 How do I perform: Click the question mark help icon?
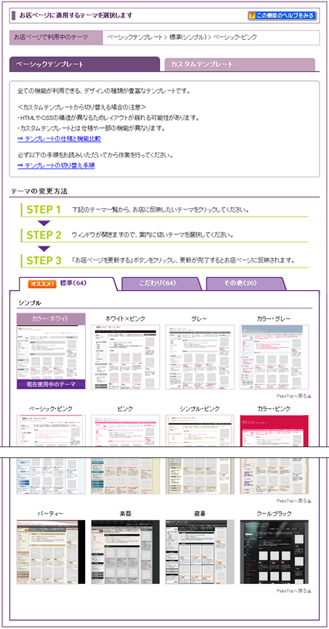tap(252, 16)
